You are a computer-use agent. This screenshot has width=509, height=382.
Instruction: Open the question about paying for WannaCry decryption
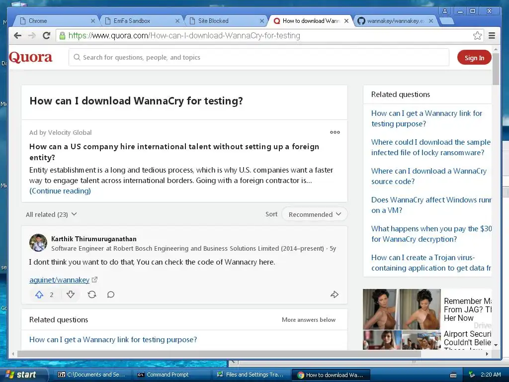pos(431,234)
